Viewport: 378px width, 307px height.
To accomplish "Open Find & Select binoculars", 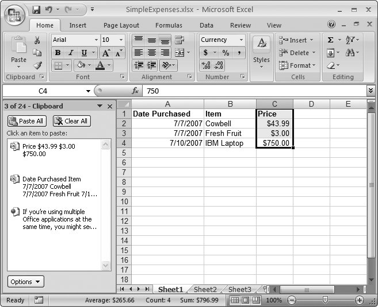I will 350,53.
